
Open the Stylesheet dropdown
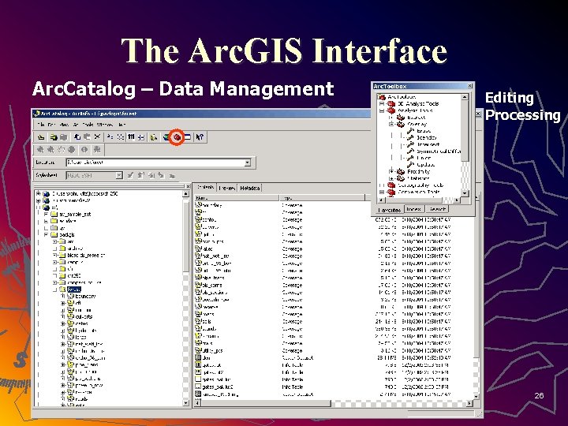[x=119, y=175]
